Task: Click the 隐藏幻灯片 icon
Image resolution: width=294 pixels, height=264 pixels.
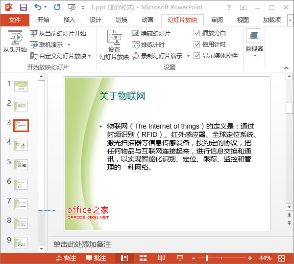Action: click(137, 33)
